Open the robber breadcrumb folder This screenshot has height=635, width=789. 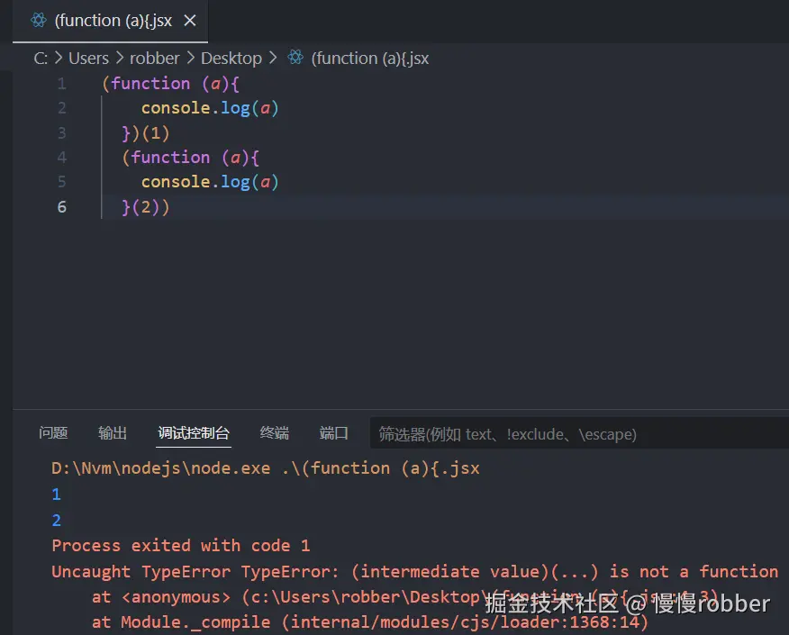pyautogui.click(x=155, y=59)
